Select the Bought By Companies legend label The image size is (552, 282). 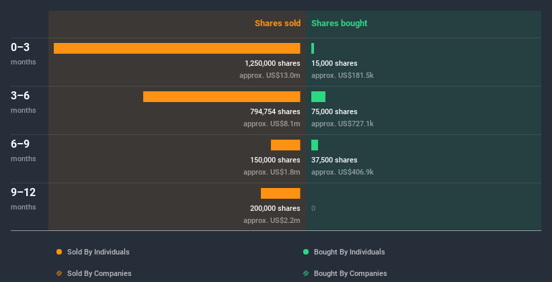point(350,273)
